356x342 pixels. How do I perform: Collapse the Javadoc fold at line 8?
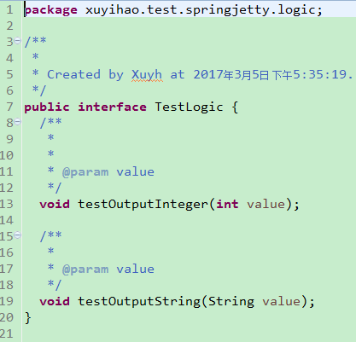(x=18, y=122)
